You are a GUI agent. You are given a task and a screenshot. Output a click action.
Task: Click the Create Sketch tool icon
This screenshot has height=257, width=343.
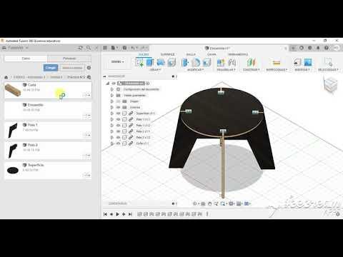pyautogui.click(x=139, y=63)
